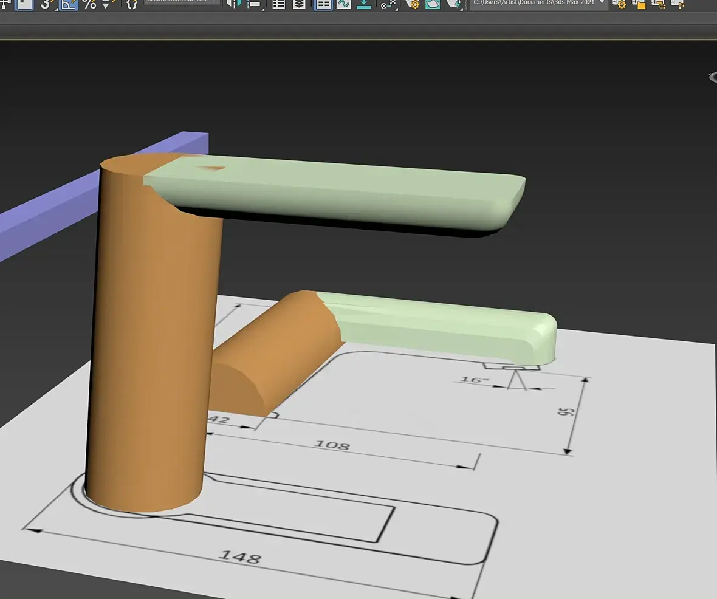This screenshot has width=717, height=599.
Task: Open Edit Named Selection Sets
Action: pos(132,4)
